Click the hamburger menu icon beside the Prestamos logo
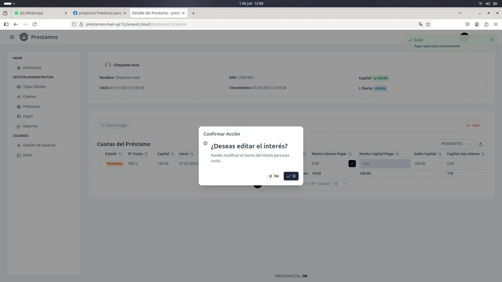 click(x=12, y=37)
